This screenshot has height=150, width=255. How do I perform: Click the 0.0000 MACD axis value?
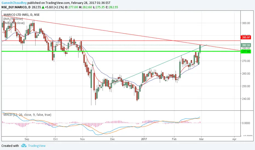pyautogui.click(x=246, y=123)
